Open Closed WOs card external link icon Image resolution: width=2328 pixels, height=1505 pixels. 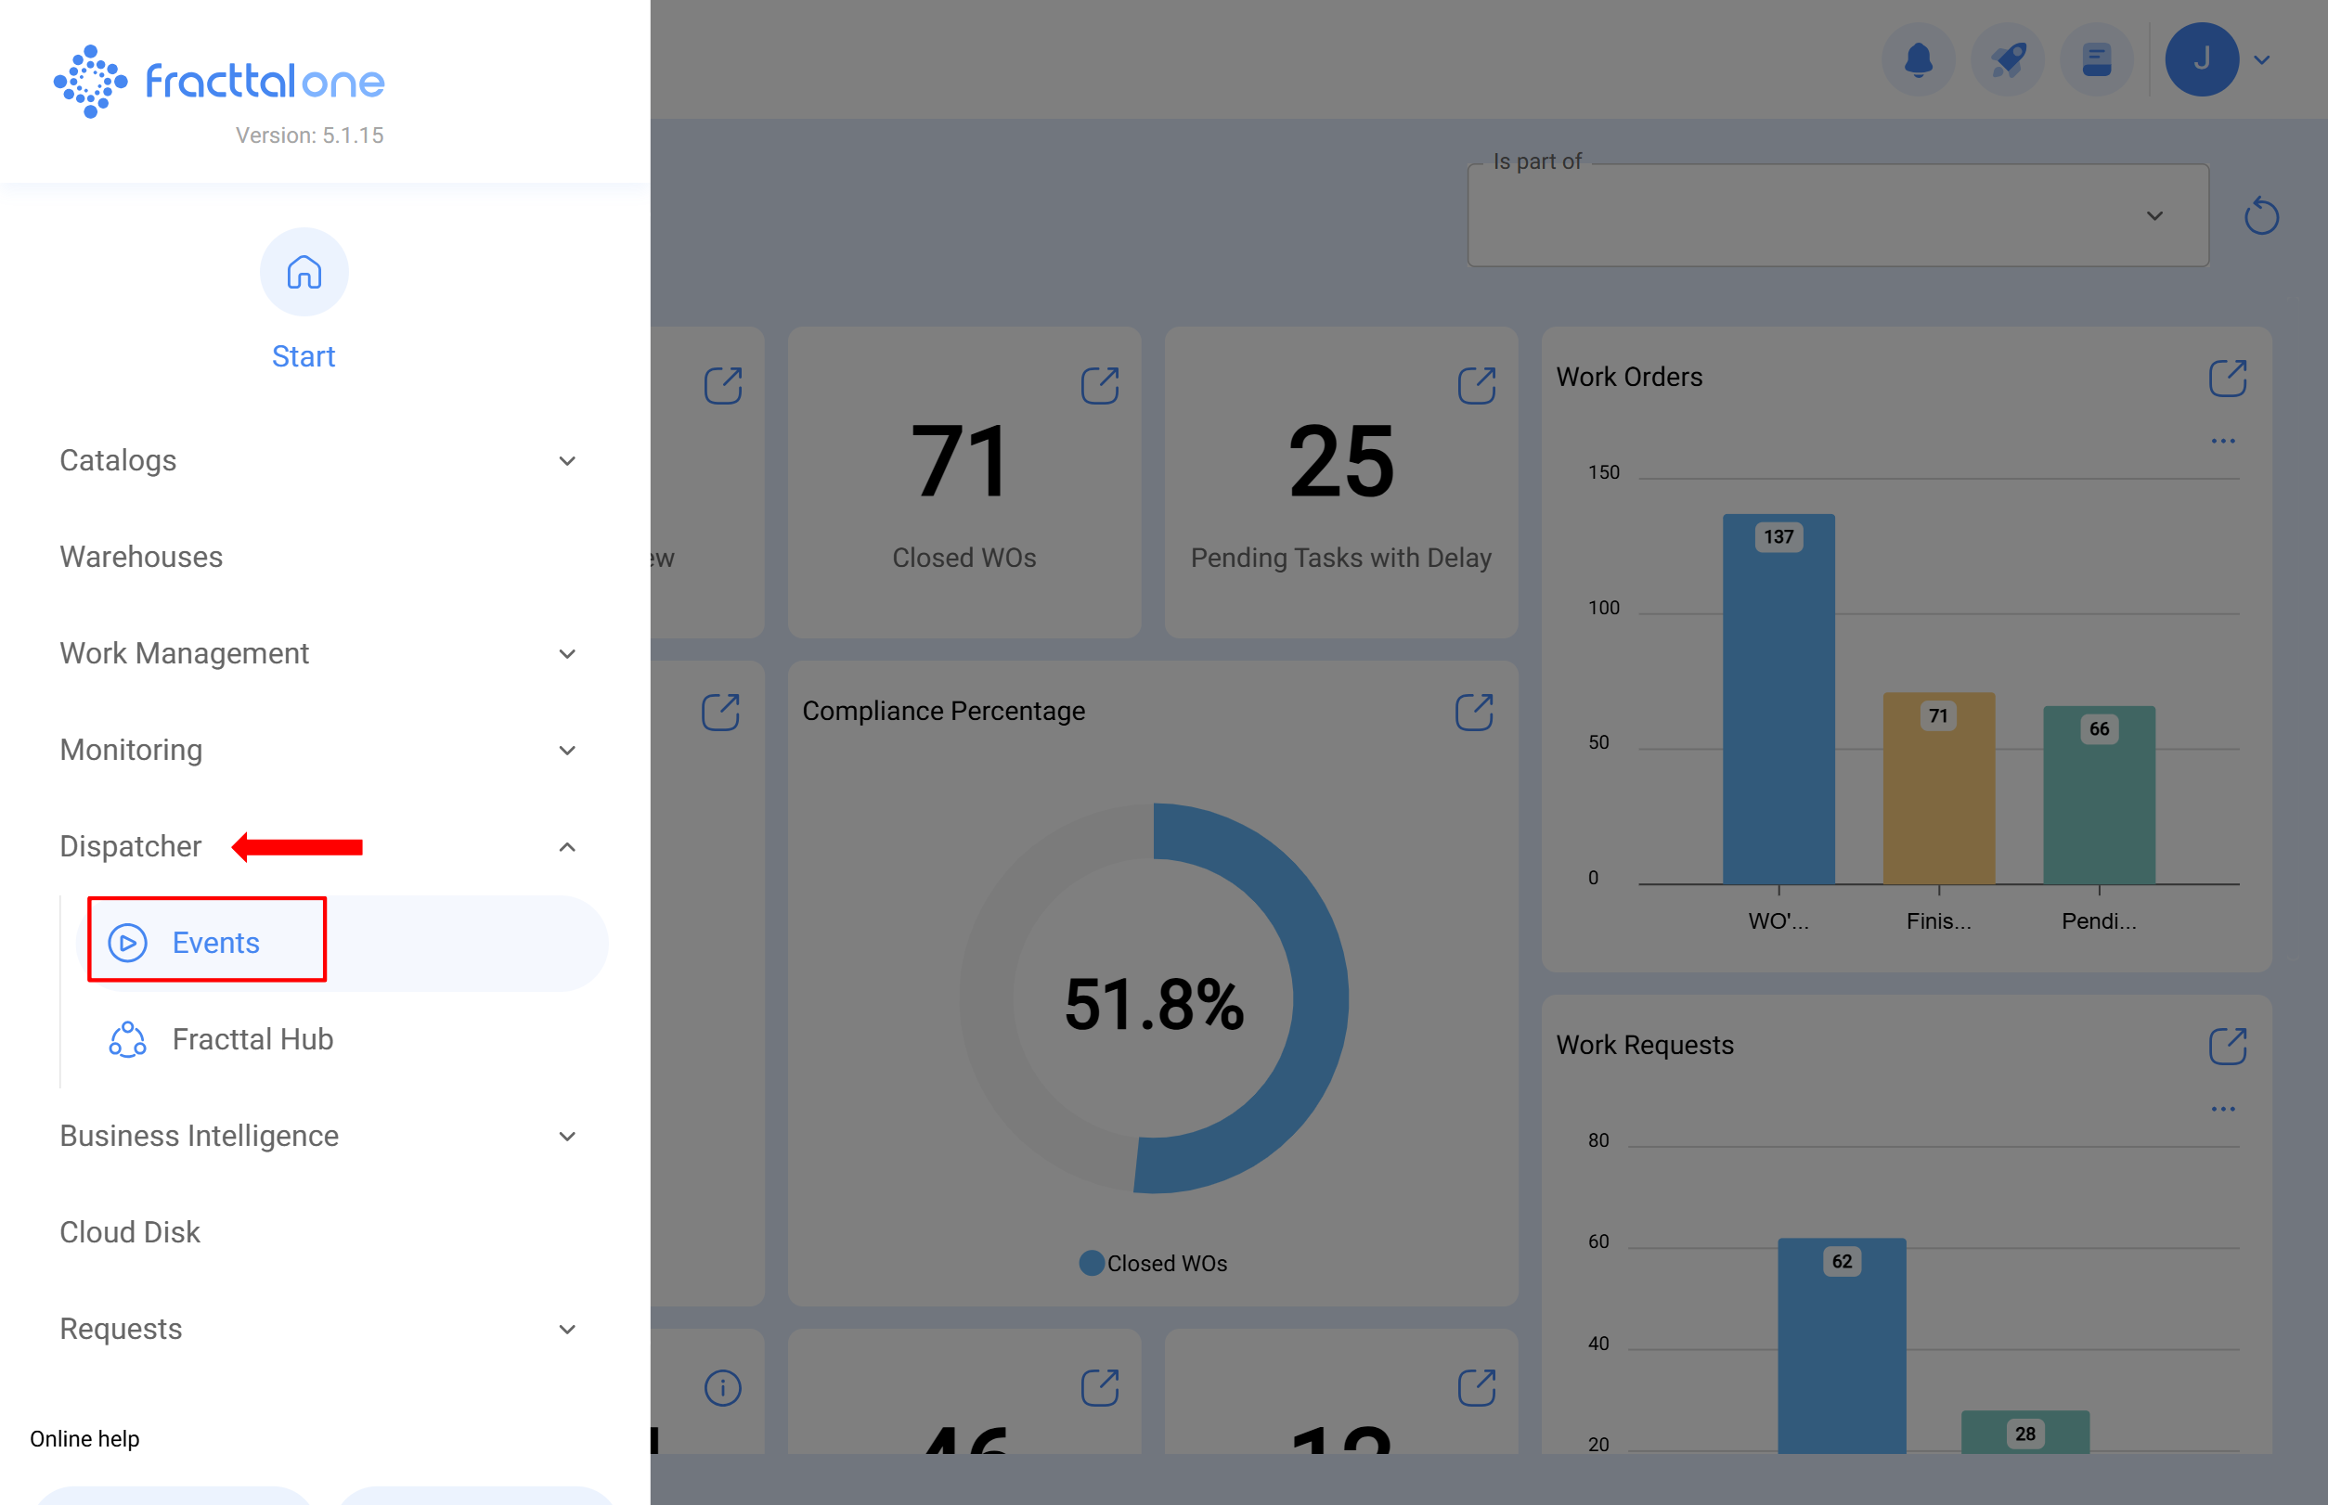(x=1101, y=384)
